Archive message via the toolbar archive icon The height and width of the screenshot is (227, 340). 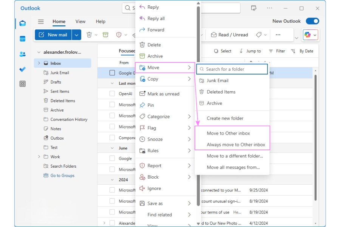click(x=105, y=34)
